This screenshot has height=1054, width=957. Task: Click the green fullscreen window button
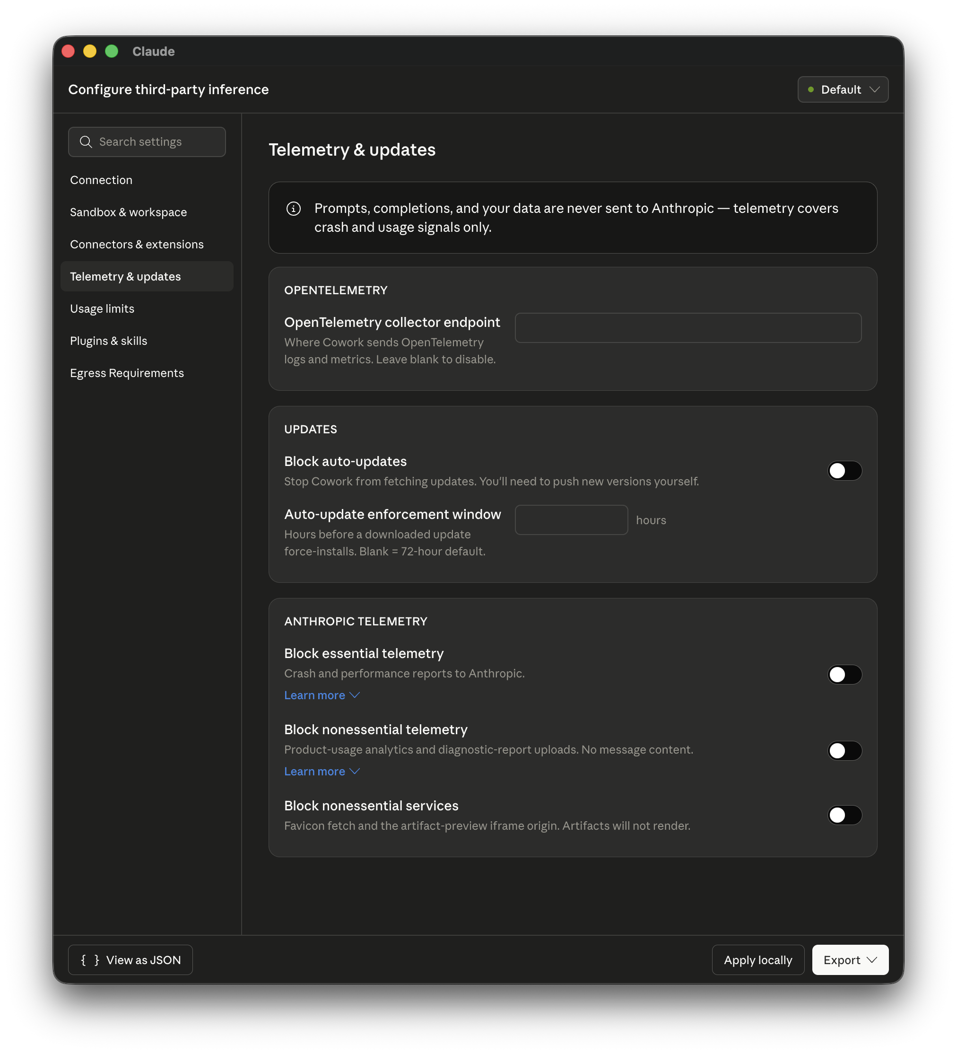[111, 51]
